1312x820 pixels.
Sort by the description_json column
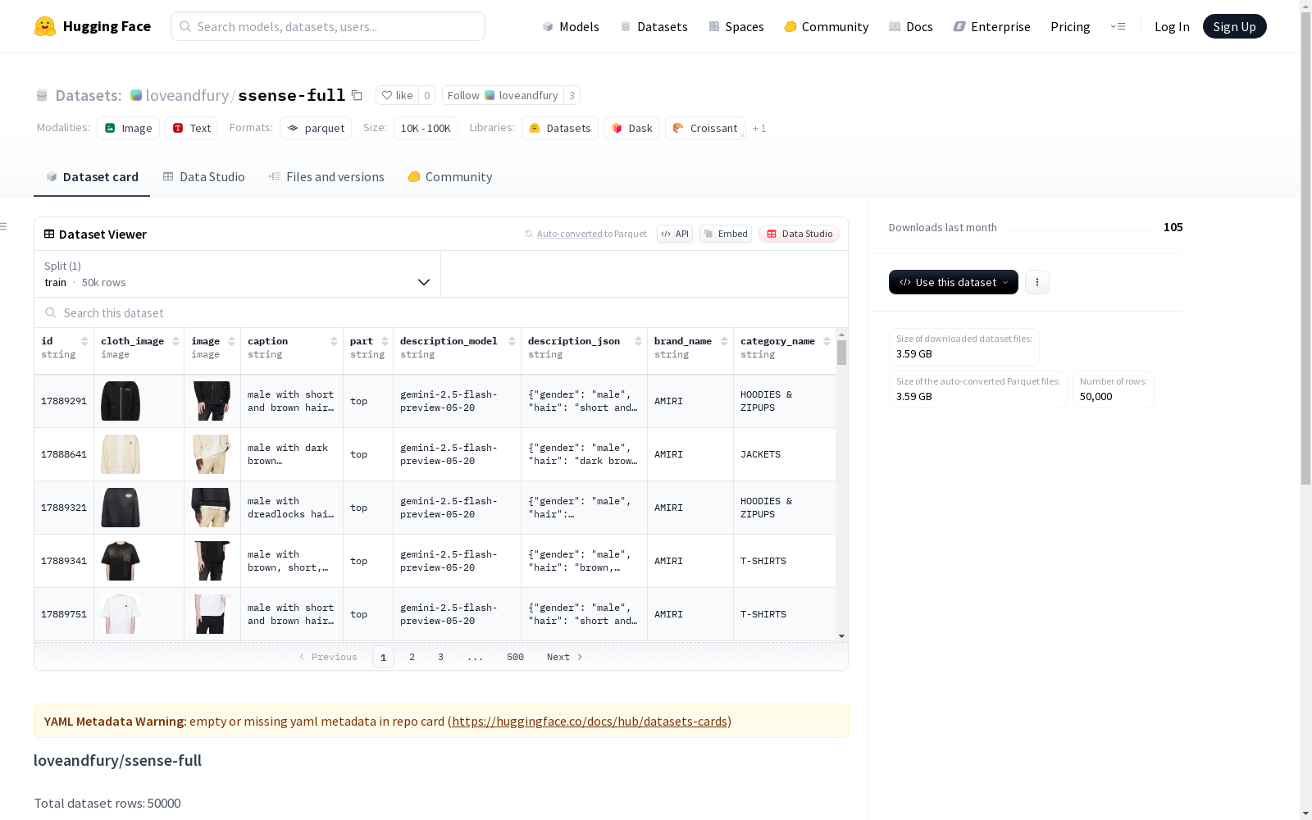tap(638, 341)
